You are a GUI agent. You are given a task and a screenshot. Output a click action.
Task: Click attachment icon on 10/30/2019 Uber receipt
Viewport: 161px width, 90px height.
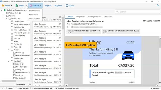pos(60,65)
